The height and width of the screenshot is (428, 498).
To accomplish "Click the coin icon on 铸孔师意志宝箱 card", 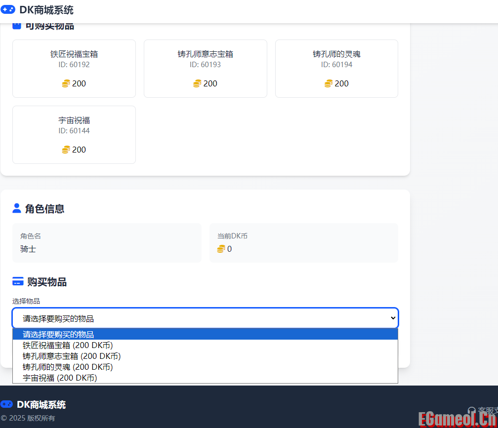I will click(197, 83).
